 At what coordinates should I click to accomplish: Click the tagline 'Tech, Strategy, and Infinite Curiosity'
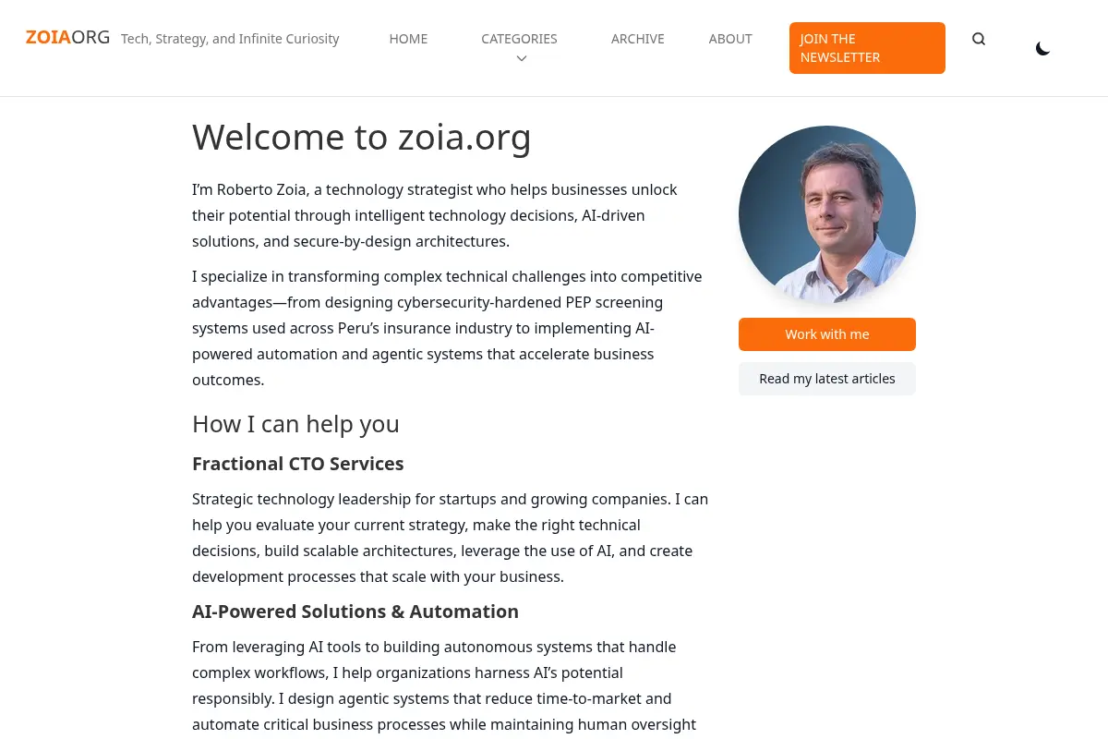tap(230, 39)
